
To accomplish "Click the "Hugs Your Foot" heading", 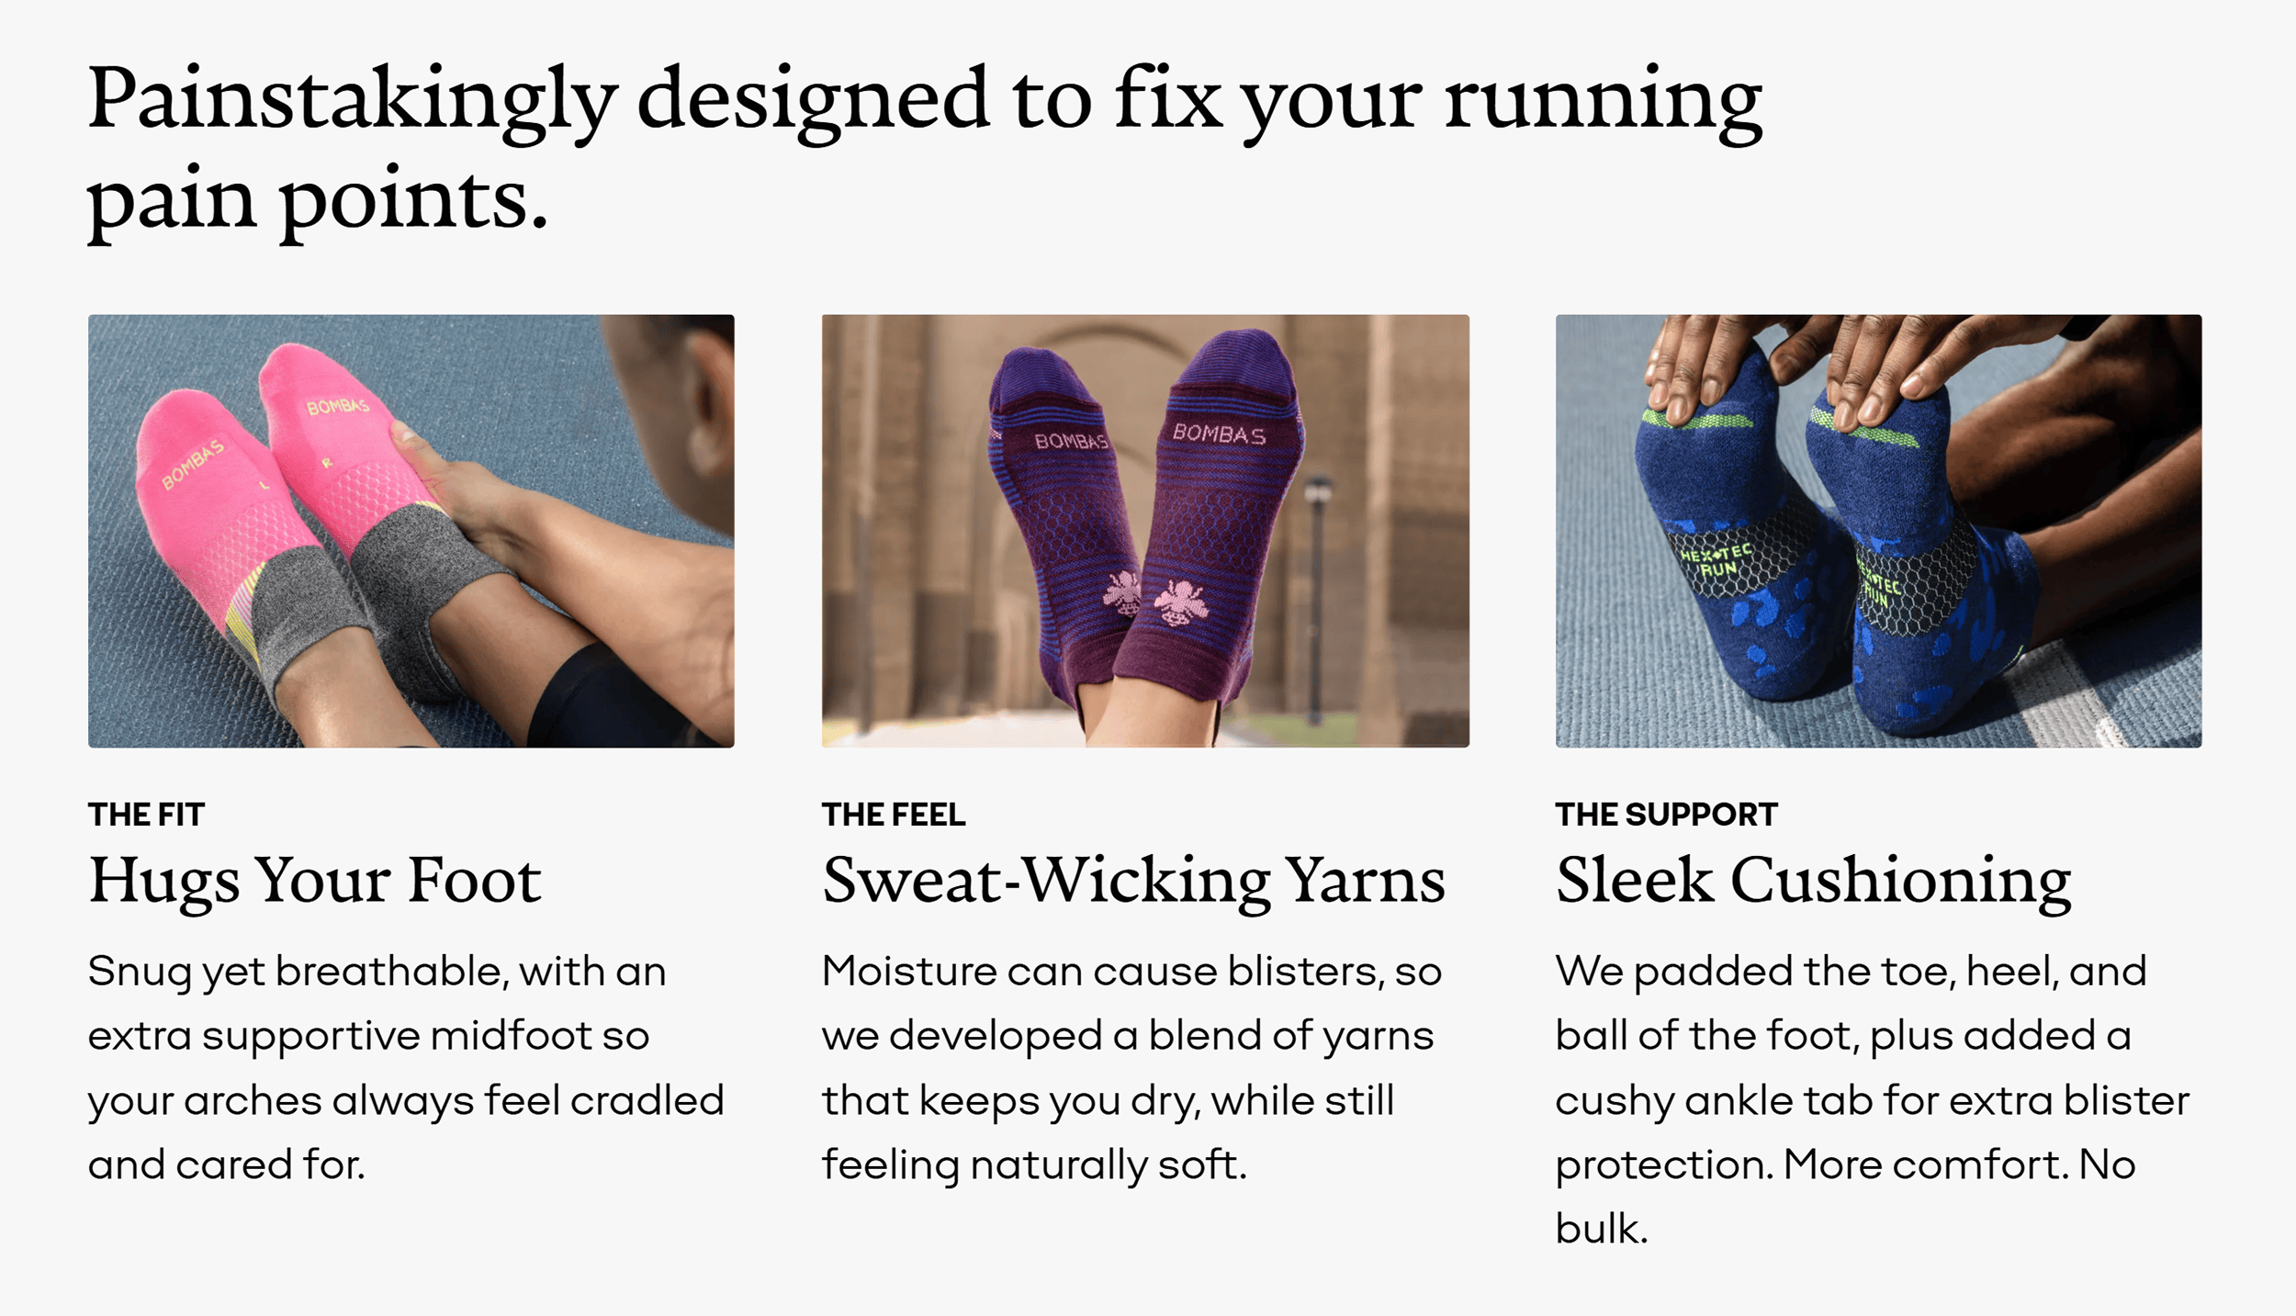I will tap(314, 880).
